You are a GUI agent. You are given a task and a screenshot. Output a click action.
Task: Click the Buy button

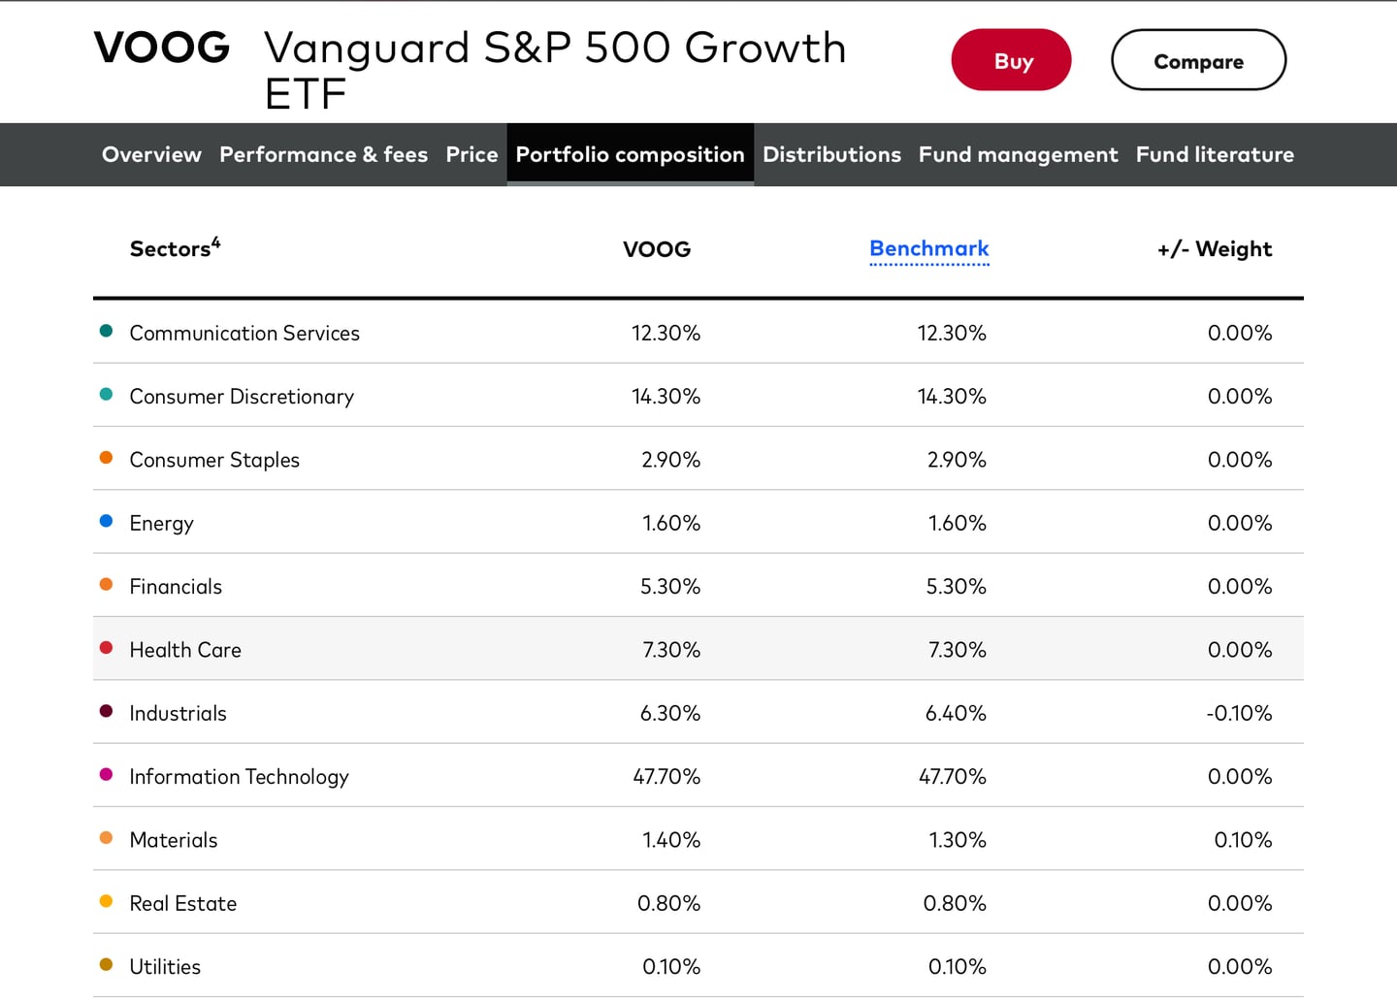click(1011, 59)
